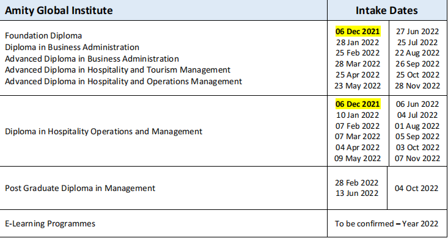The width and height of the screenshot is (448, 238).
Task: Click Diploma in Business Administration
Action: click(x=72, y=47)
